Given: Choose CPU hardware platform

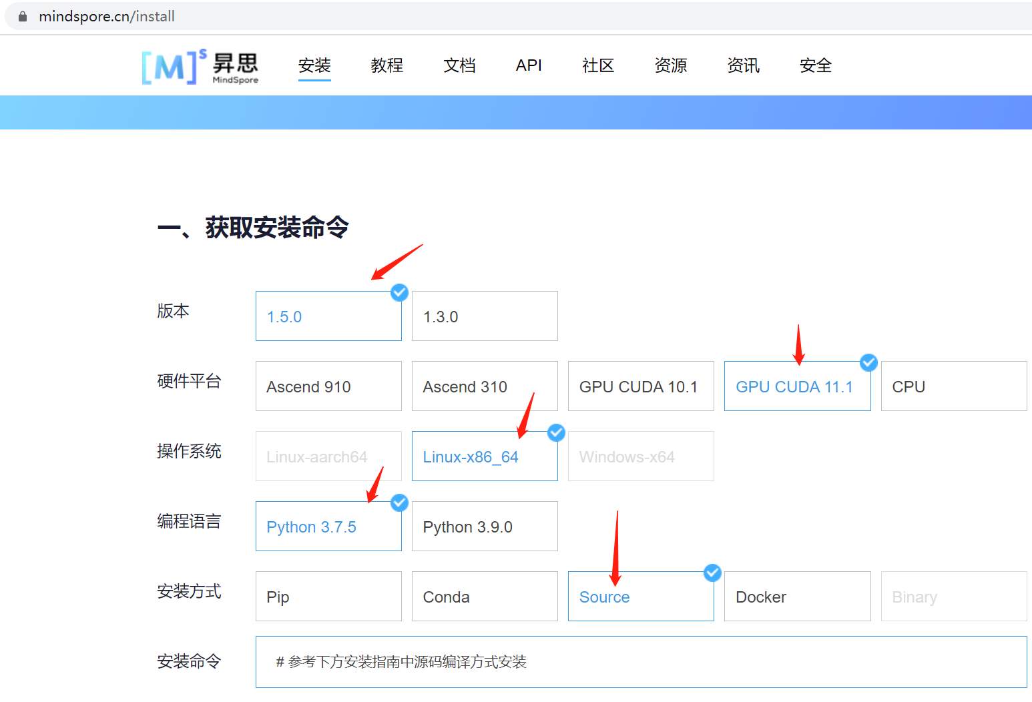Looking at the screenshot, I should tap(954, 386).
